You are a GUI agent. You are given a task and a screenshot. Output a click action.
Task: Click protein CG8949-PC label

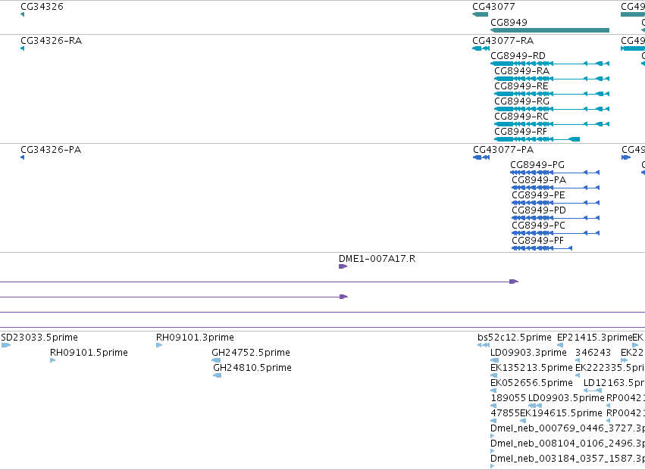point(538,226)
